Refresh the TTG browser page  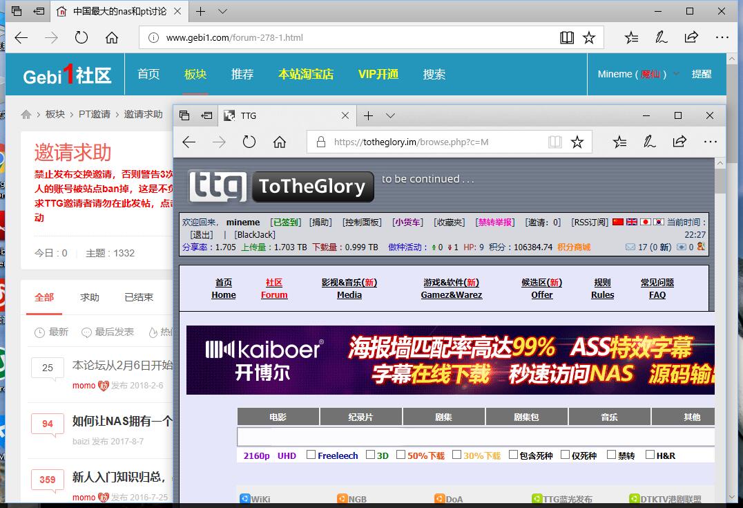(249, 142)
